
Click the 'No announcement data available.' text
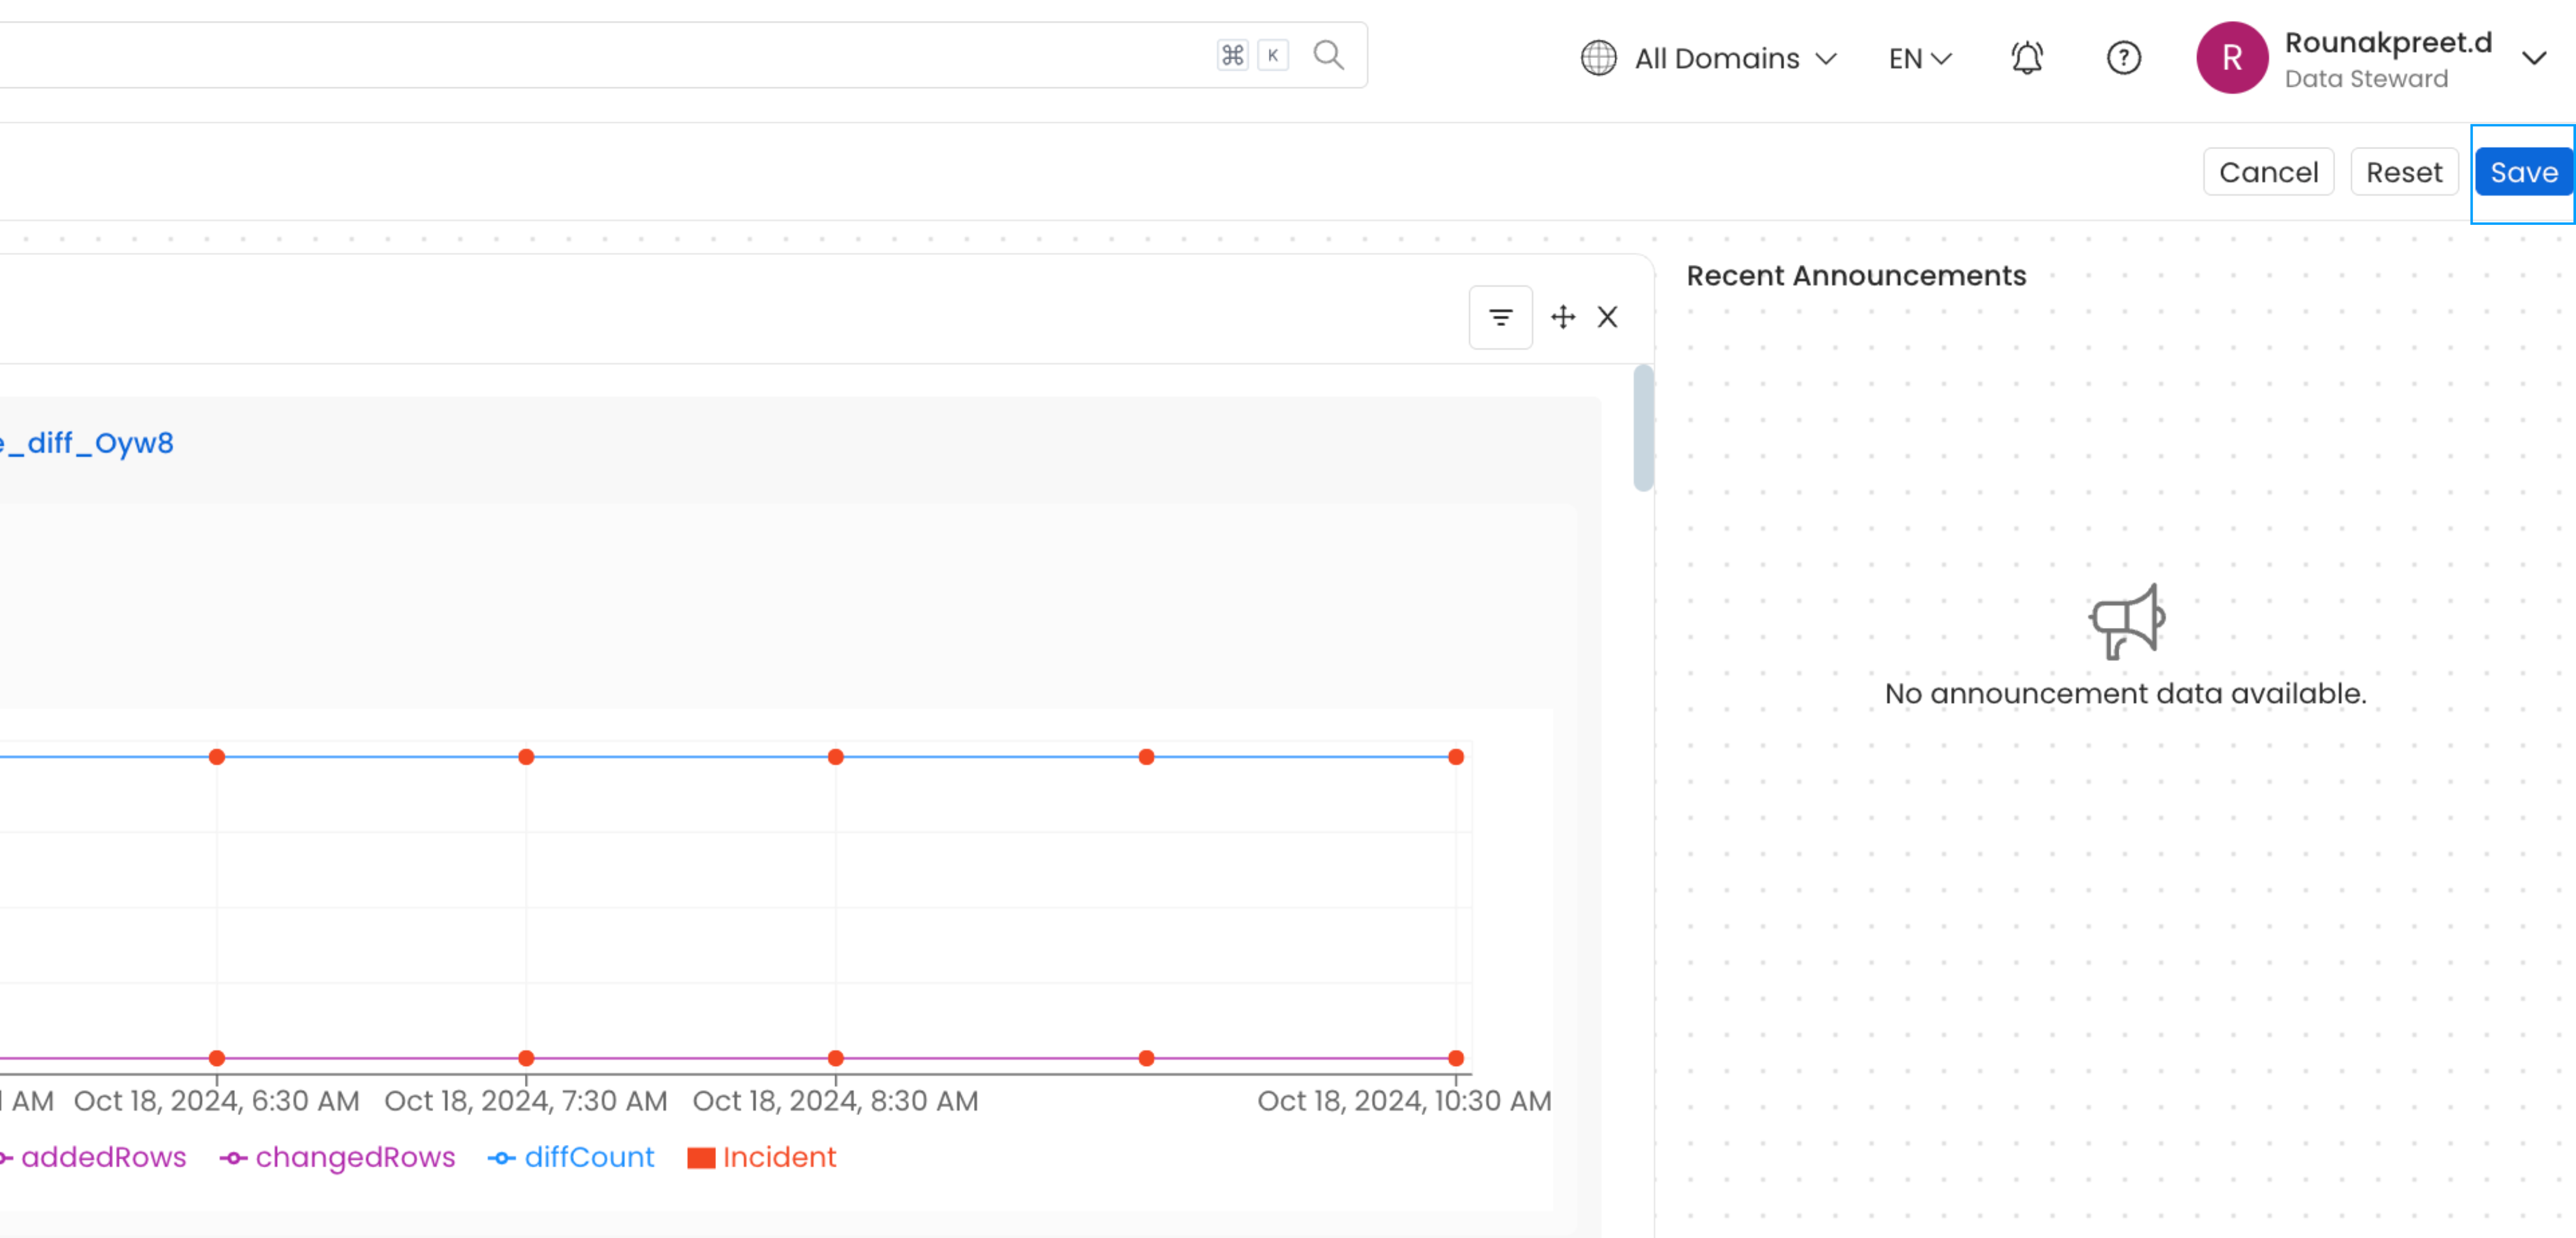tap(2125, 693)
